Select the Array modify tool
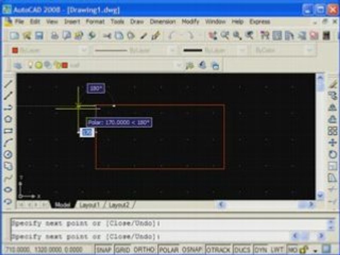The image size is (340, 255). tap(333, 131)
